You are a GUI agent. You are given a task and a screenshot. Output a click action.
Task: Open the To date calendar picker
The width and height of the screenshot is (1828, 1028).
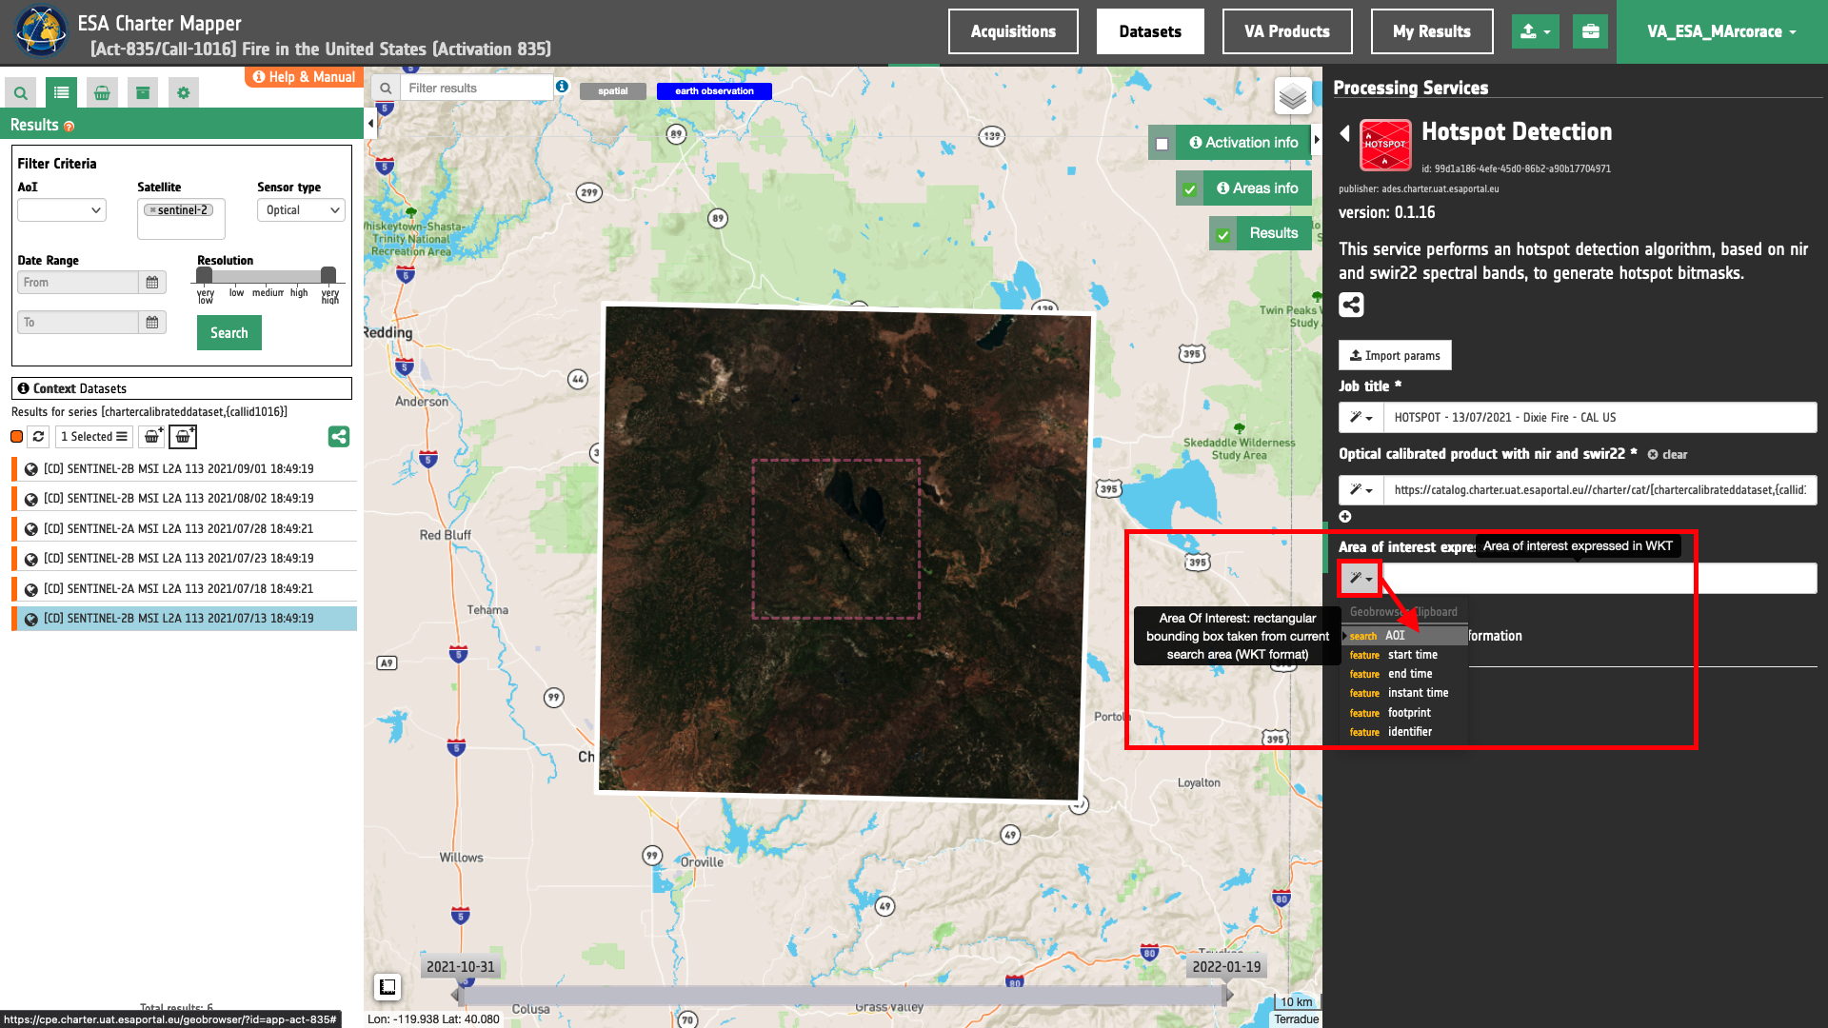click(152, 323)
